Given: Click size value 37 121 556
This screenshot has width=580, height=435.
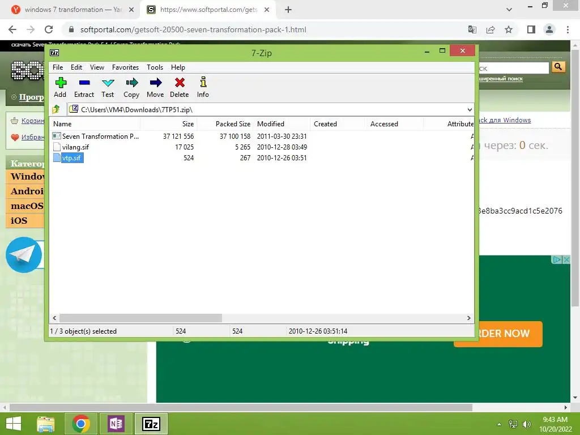Looking at the screenshot, I should 178,136.
